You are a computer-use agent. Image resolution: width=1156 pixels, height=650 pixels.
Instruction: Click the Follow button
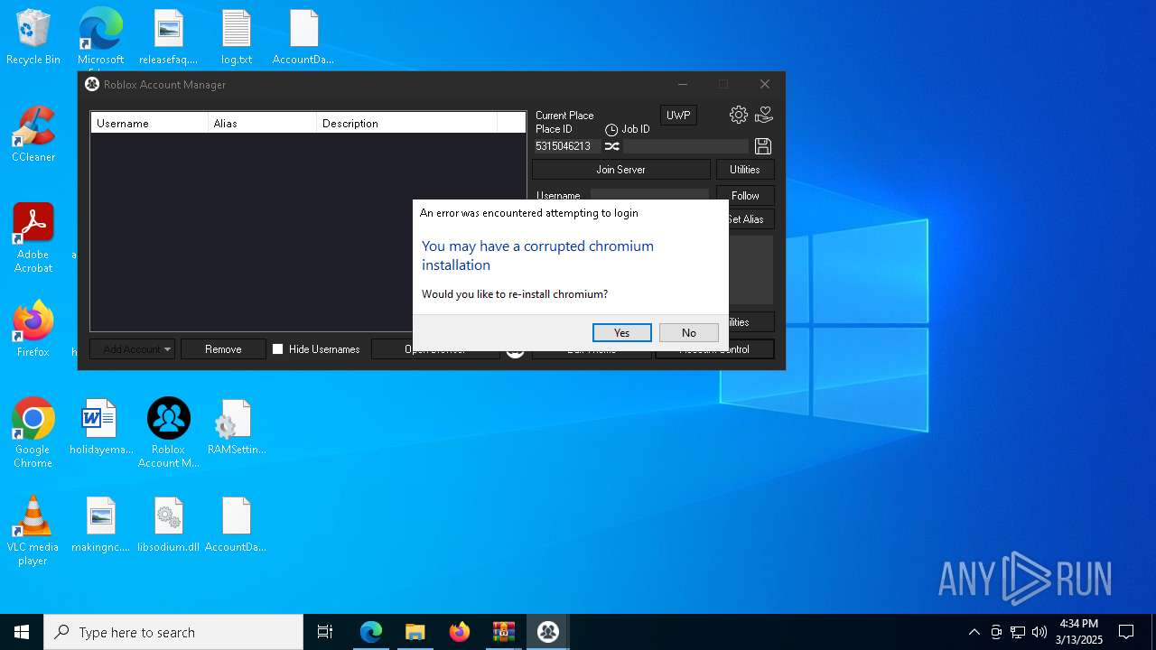click(745, 196)
